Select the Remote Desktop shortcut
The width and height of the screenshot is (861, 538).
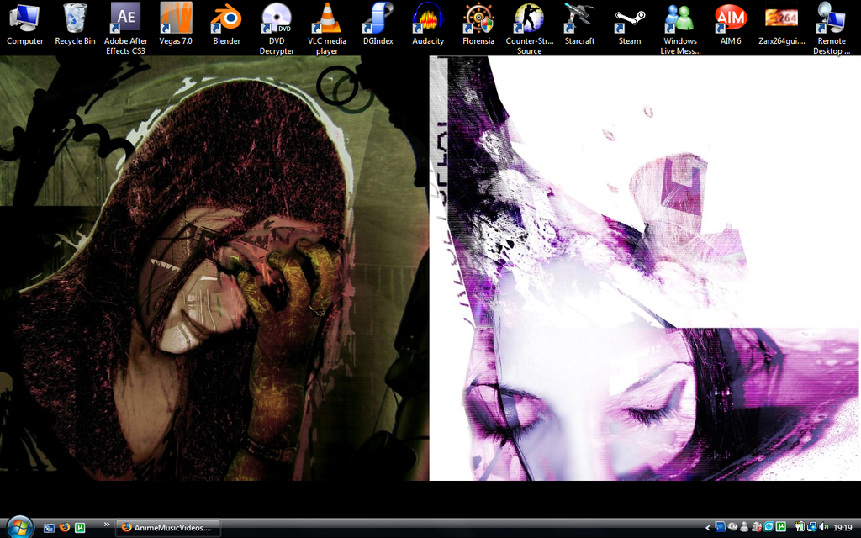[832, 29]
